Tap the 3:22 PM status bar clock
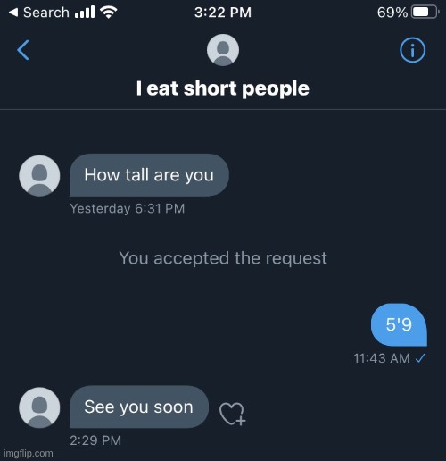This screenshot has width=446, height=461. click(223, 13)
